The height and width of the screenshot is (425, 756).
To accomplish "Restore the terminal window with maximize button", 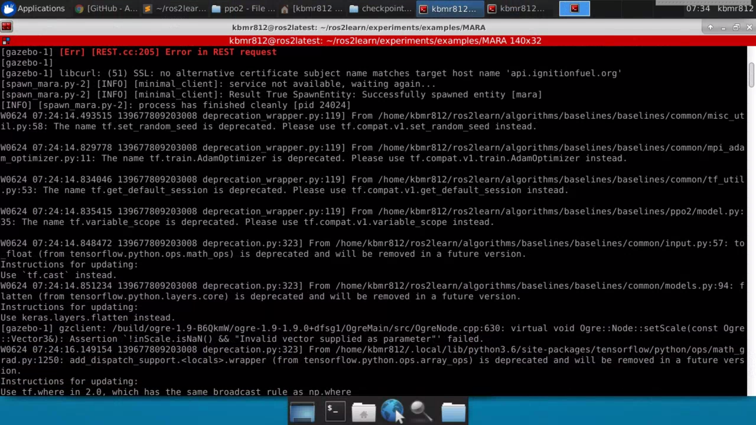I will point(737,27).
